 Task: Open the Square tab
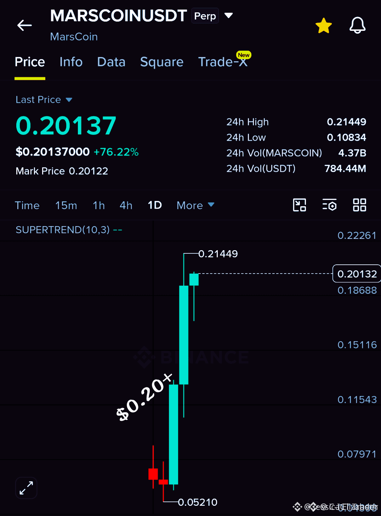(x=162, y=62)
